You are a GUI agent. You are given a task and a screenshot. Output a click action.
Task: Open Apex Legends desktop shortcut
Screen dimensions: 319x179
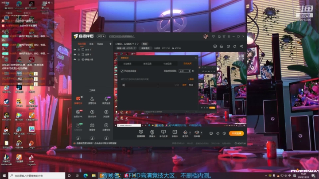coord(31,160)
